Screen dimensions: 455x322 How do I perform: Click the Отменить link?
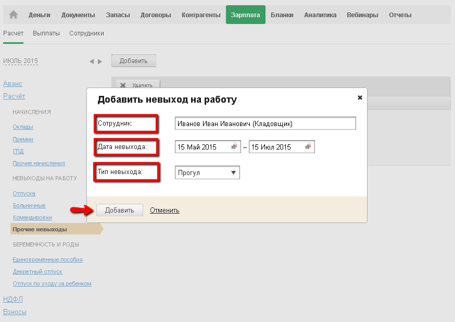pos(165,210)
